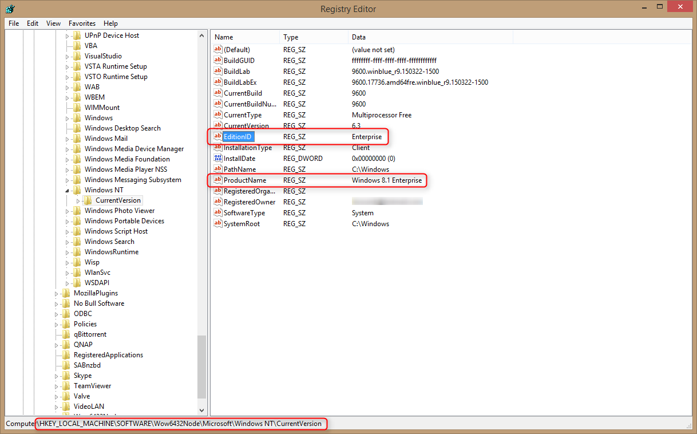Click the folder icon for CurrentVersion key
The height and width of the screenshot is (434, 697).
click(88, 200)
